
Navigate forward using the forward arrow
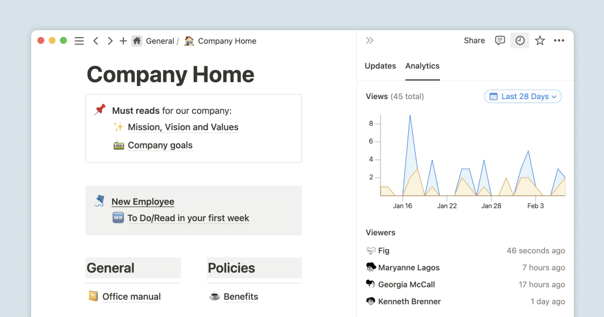pyautogui.click(x=110, y=41)
